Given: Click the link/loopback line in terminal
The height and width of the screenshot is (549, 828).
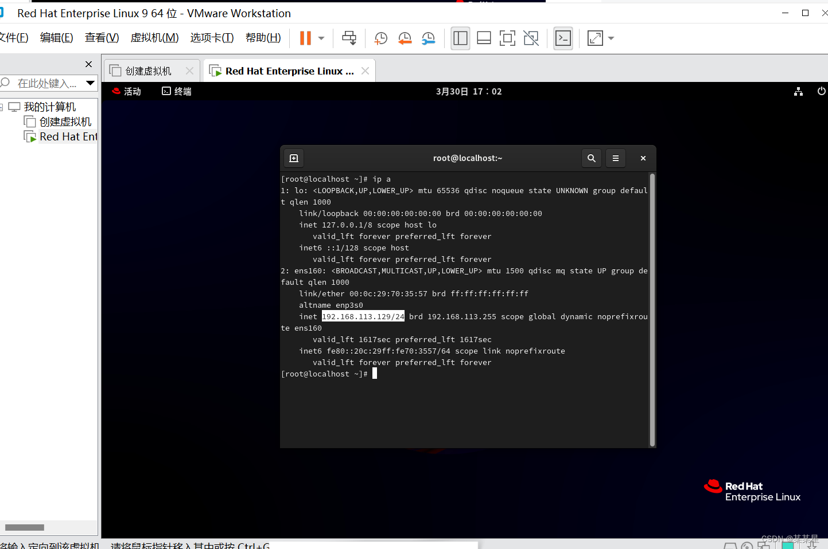Looking at the screenshot, I should pyautogui.click(x=421, y=213).
